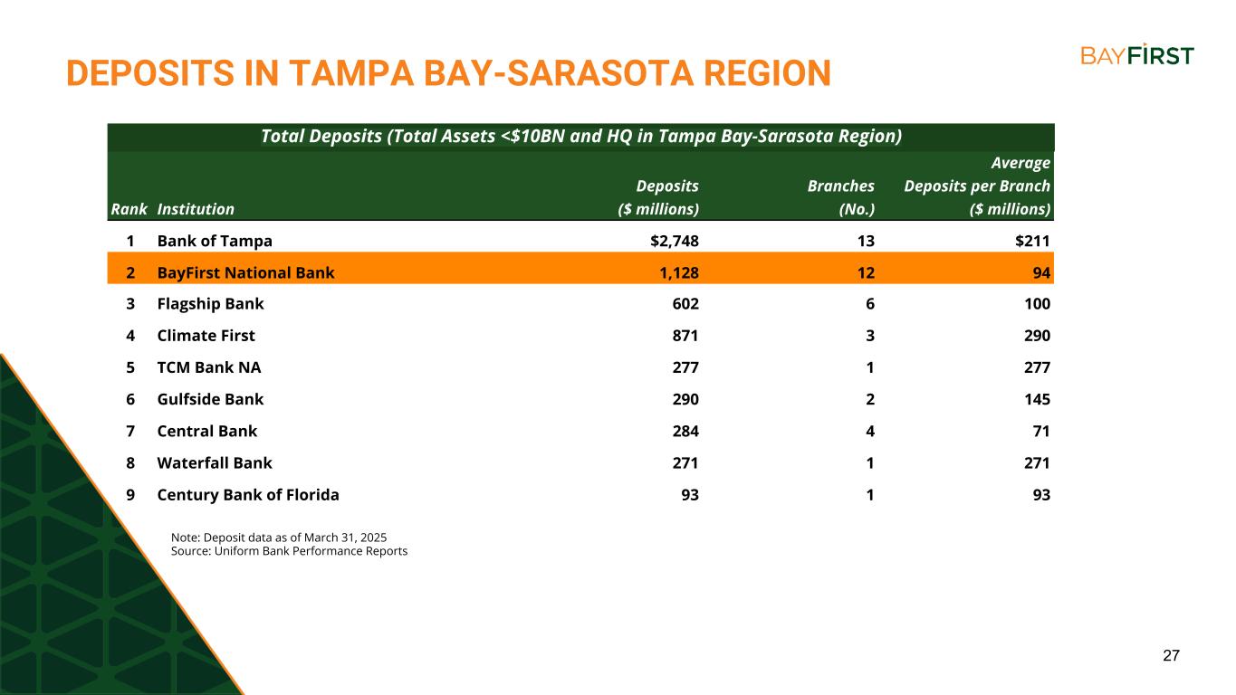Select the Flagship Bank institution name

(x=210, y=304)
